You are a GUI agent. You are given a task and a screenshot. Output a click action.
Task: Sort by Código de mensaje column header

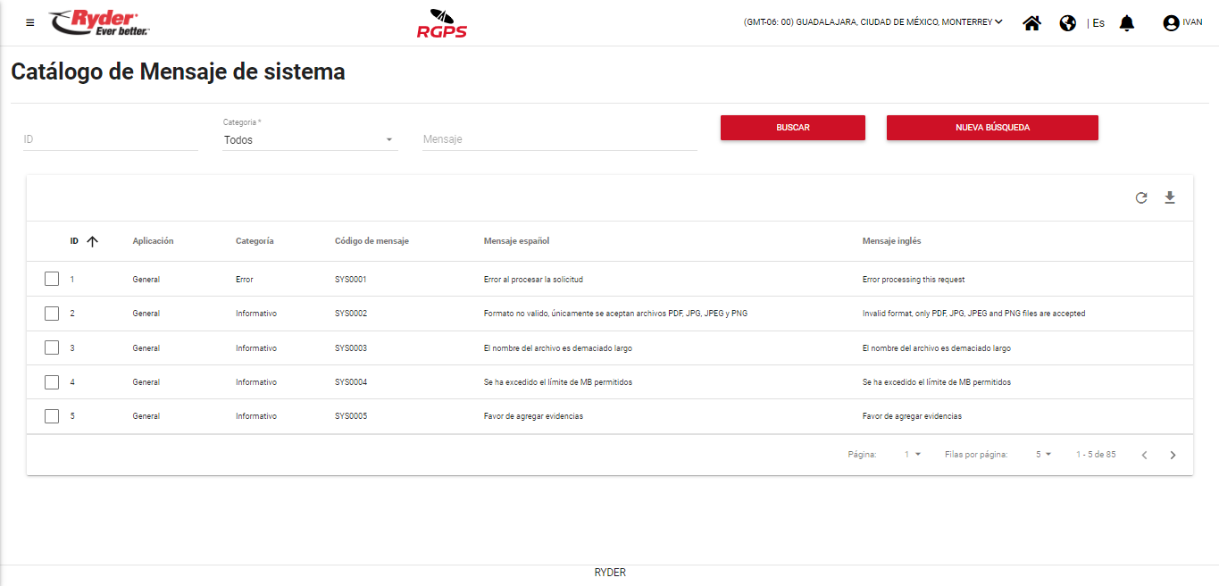(x=372, y=241)
